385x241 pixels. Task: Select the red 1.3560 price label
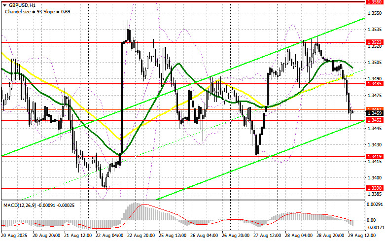pos(375,2)
